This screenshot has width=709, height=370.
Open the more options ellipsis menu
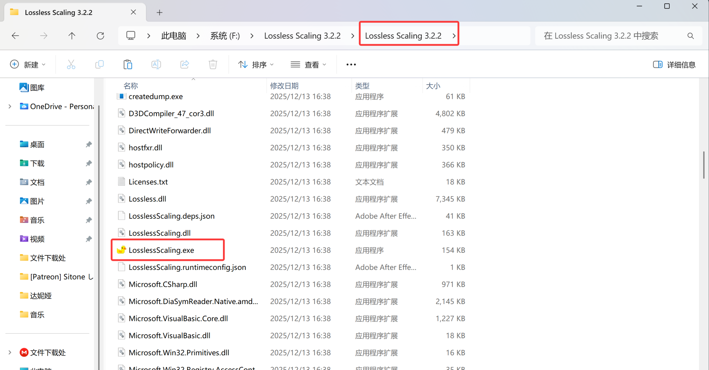(351, 65)
